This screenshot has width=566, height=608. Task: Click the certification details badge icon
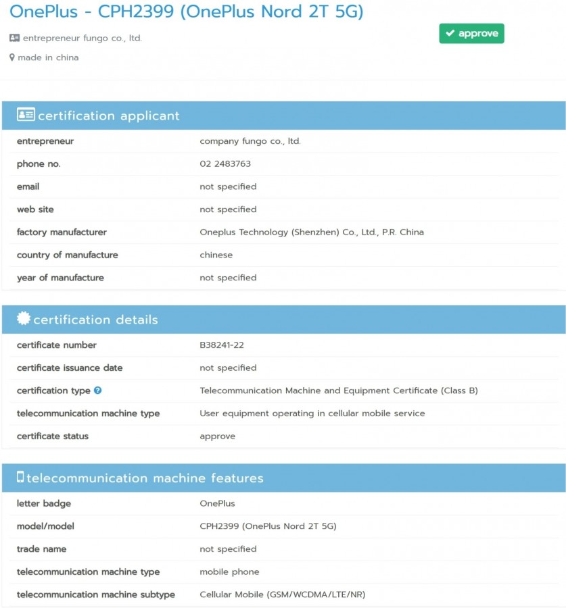point(23,318)
